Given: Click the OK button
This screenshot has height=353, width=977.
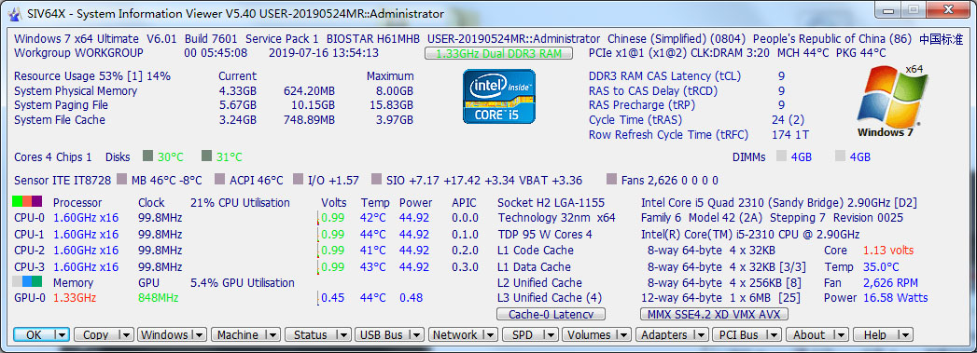Looking at the screenshot, I should pyautogui.click(x=41, y=334).
